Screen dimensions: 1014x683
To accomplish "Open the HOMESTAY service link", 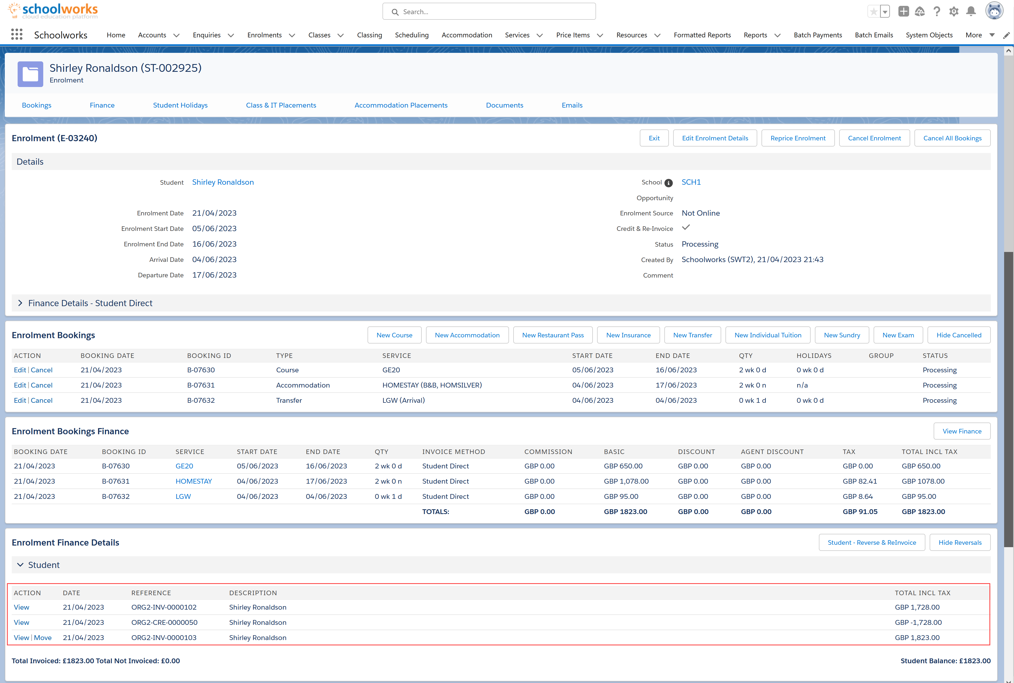I will coord(194,481).
